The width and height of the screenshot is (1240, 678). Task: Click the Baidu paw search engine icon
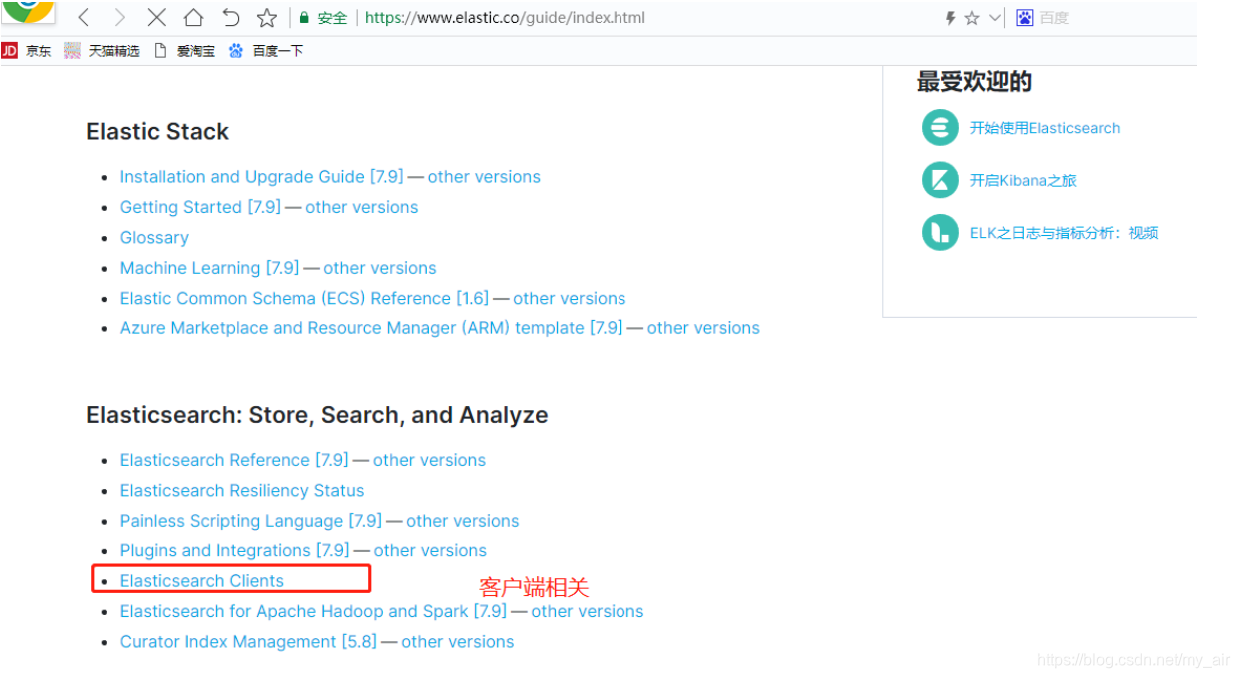tap(1024, 17)
